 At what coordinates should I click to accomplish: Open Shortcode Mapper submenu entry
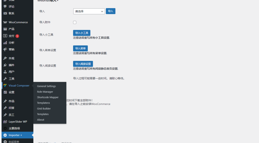click(48, 97)
